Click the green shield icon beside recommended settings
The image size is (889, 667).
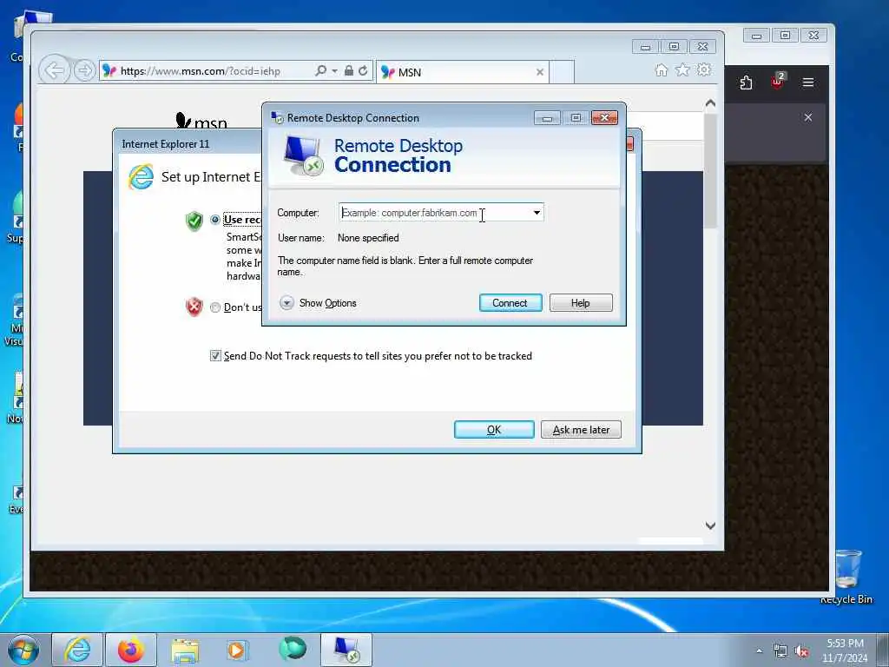pos(194,221)
